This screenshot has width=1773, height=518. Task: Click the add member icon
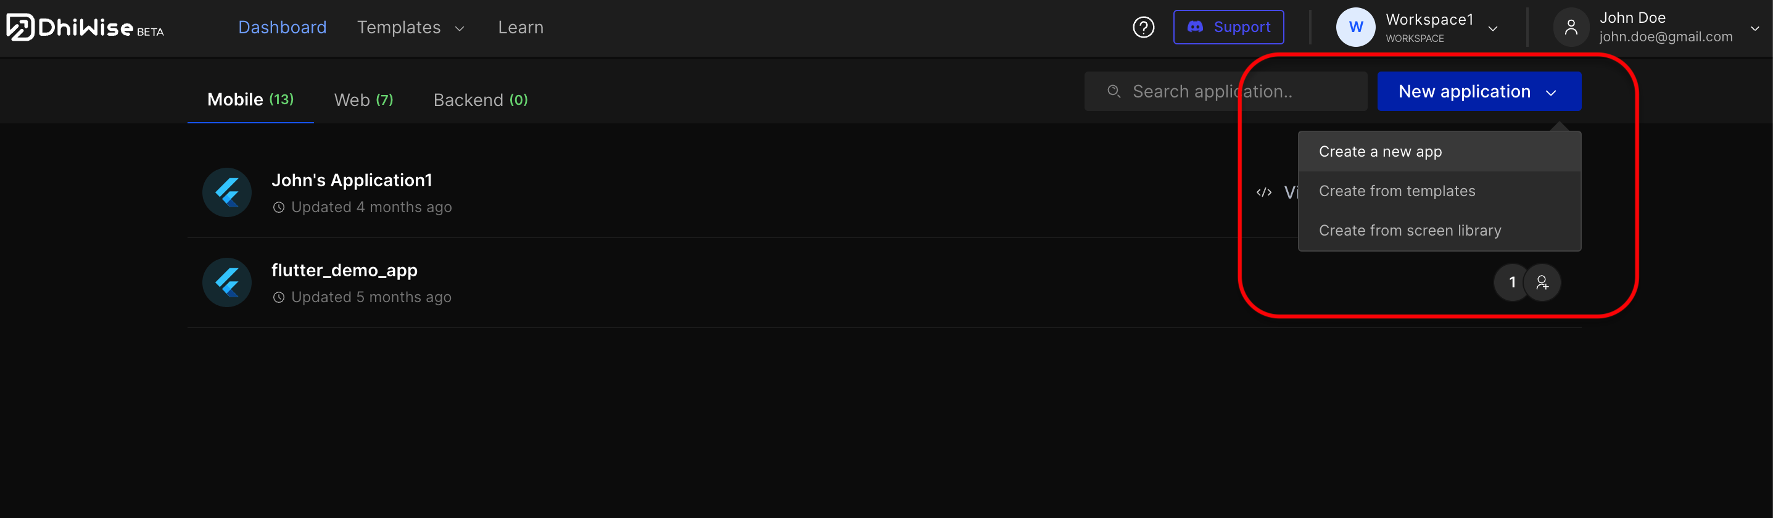1542,282
